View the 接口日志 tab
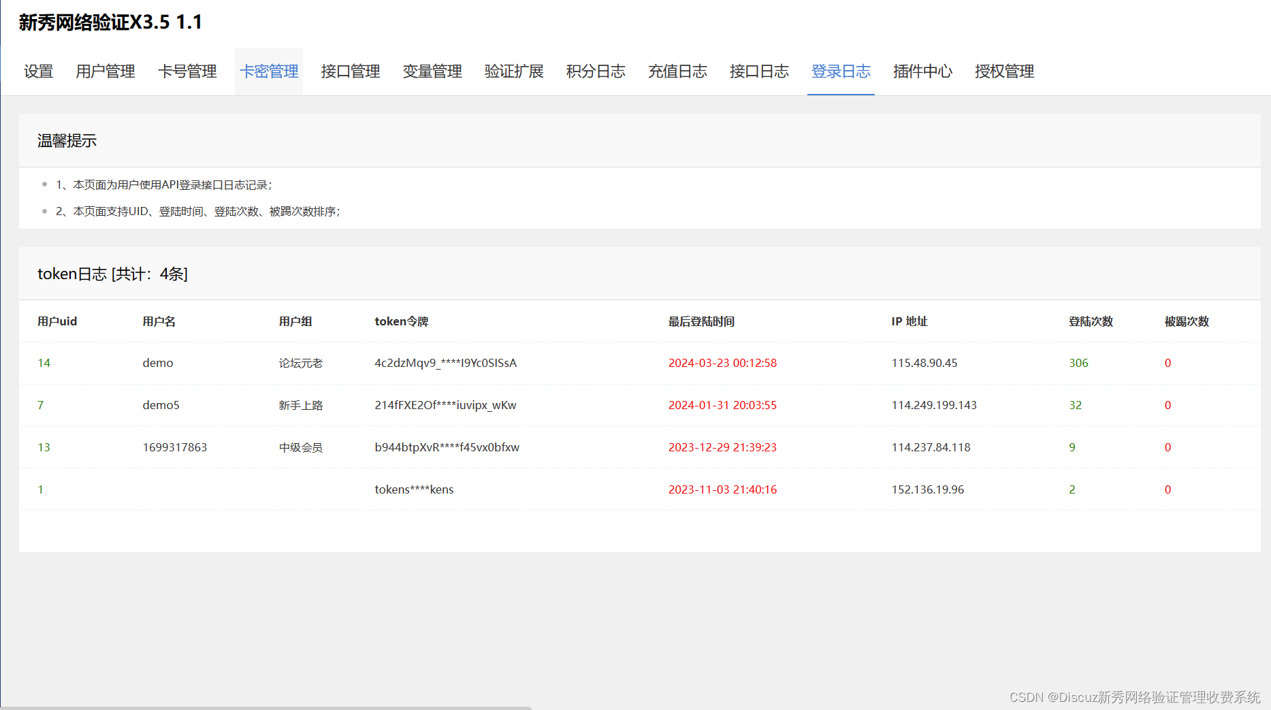 click(759, 71)
